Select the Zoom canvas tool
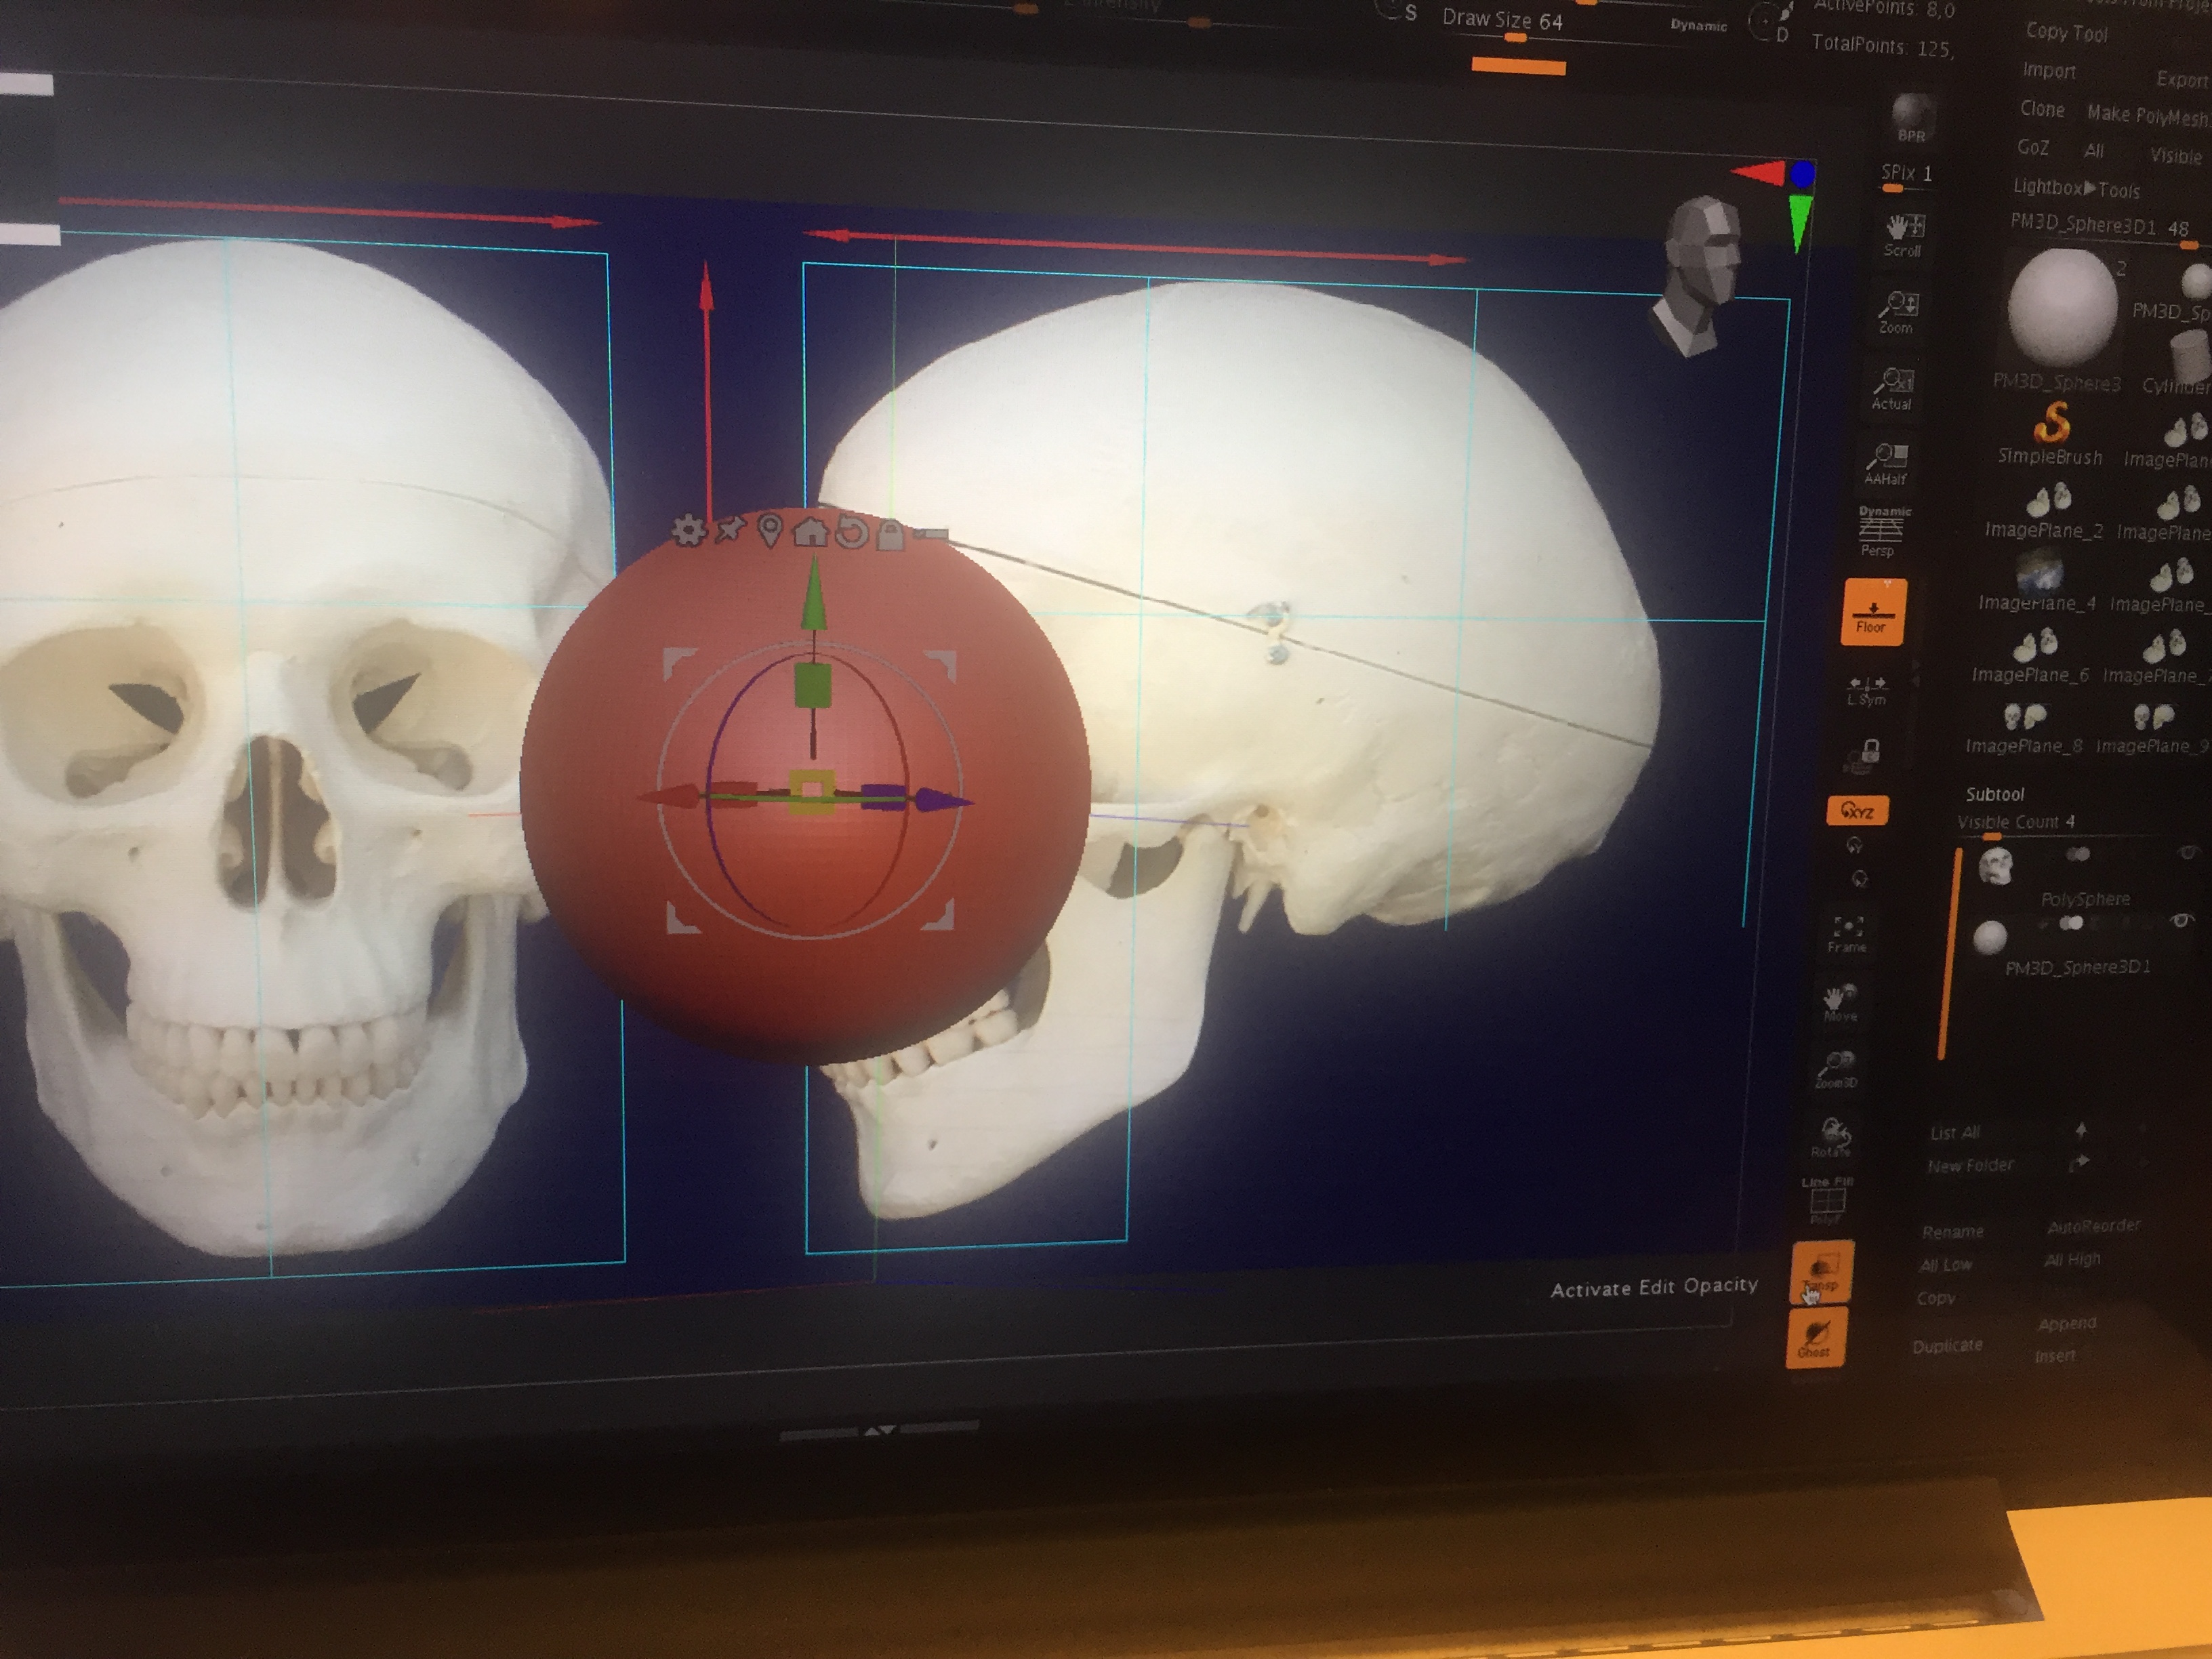Viewport: 2212px width, 1659px height. 1896,311
